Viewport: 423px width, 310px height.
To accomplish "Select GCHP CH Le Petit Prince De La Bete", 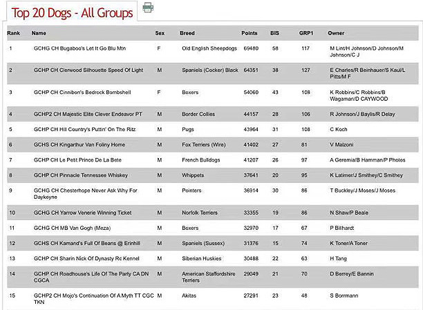I will click(x=77, y=160).
